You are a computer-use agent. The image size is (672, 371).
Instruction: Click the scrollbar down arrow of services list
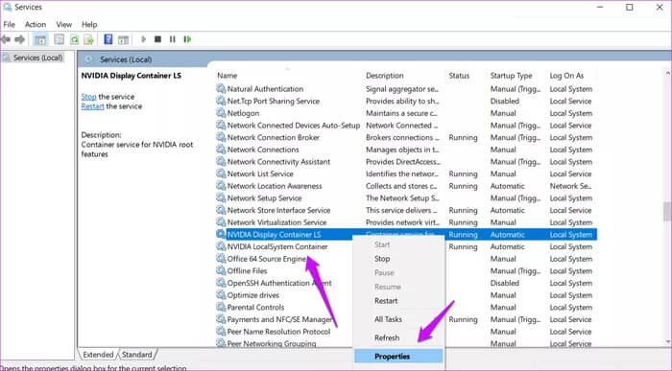[x=667, y=341]
